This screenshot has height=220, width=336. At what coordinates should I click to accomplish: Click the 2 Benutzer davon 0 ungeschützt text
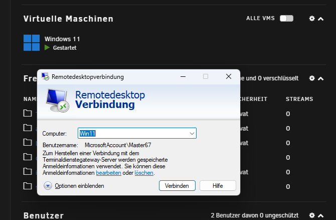click(255, 215)
